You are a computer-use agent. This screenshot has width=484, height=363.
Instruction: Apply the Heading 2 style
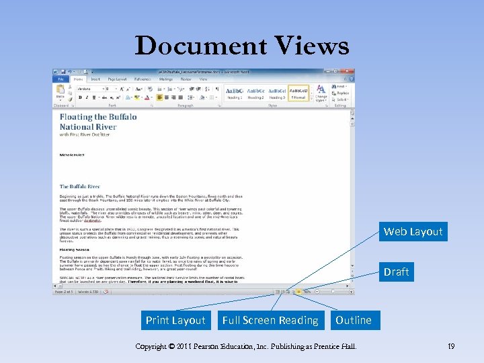pyautogui.click(x=256, y=93)
